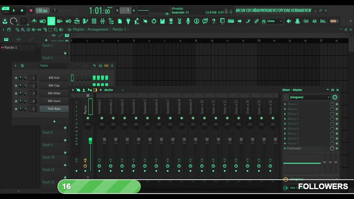Toggle the Ranura 2 enable LED
Image resolution: width=354 pixels, height=199 pixels.
tap(337, 109)
